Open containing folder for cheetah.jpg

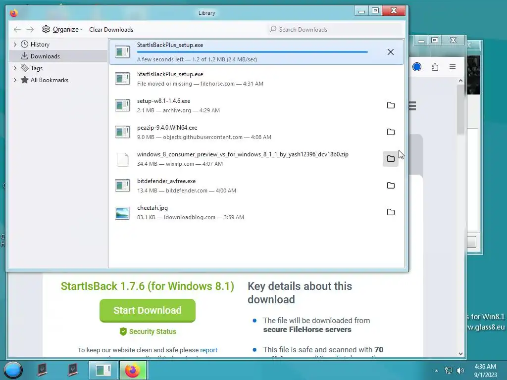(391, 212)
